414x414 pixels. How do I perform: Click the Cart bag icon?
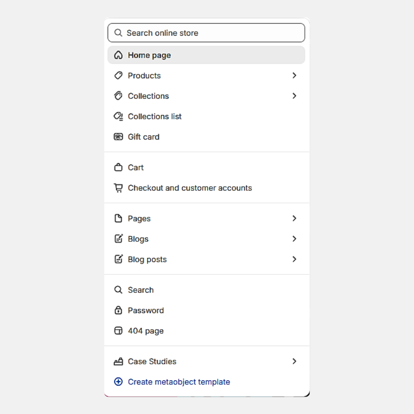coord(118,167)
